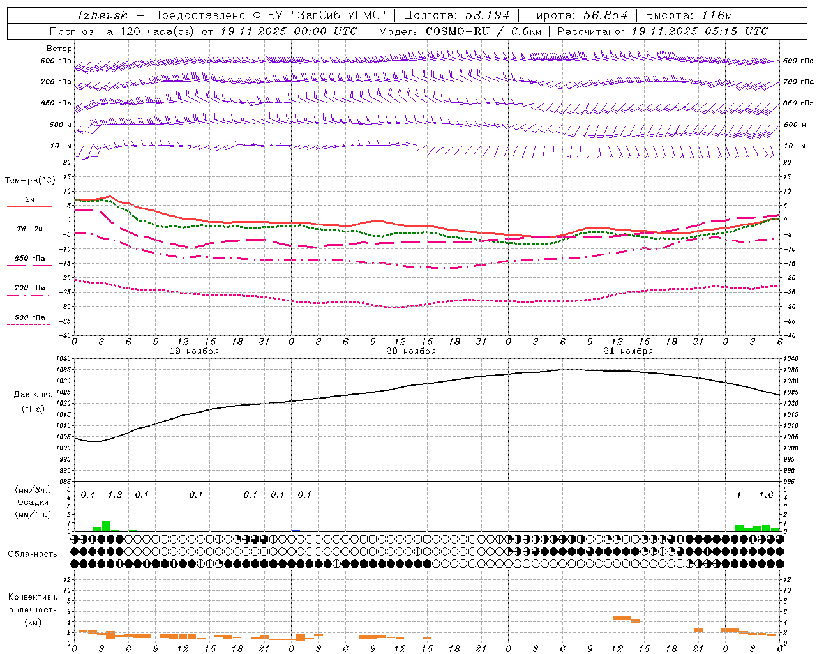Click the (мм/1ч.) precipitation unit label

coord(33,514)
